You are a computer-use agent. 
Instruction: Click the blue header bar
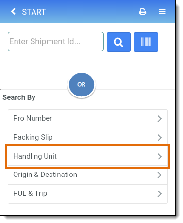[x=88, y=12]
